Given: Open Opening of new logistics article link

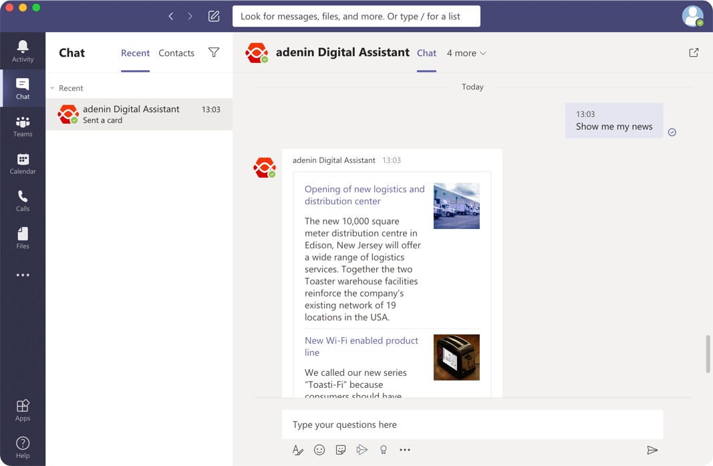Looking at the screenshot, I should pos(365,195).
